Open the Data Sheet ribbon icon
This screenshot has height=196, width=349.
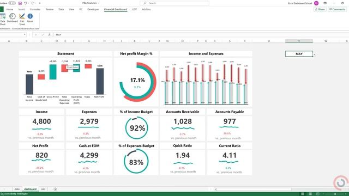2,19
